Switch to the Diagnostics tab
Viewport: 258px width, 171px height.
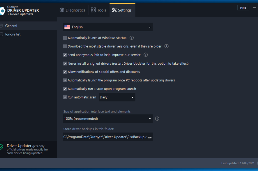click(x=73, y=10)
